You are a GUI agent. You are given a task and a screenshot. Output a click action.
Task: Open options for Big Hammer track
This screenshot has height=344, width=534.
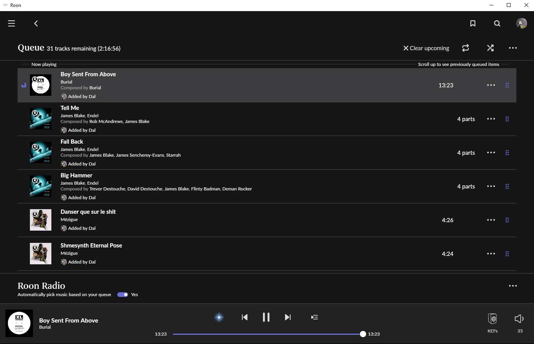(491, 186)
